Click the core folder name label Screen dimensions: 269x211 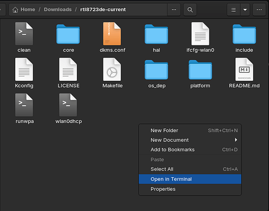coord(69,50)
